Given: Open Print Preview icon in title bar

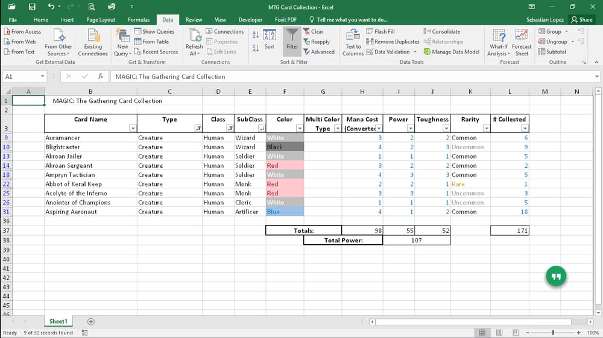Looking at the screenshot, I should click(x=92, y=7).
